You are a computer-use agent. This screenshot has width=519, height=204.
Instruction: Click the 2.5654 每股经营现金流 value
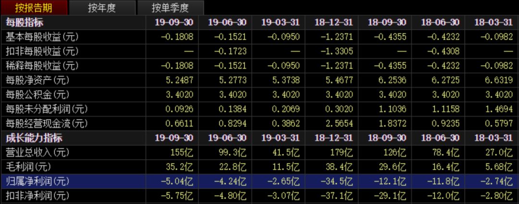point(339,124)
